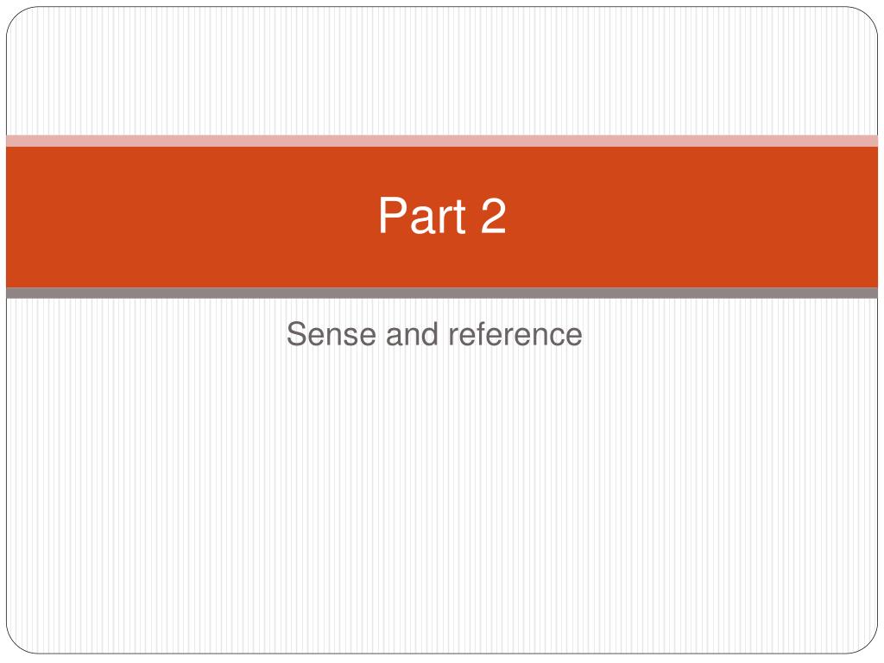The width and height of the screenshot is (884, 663).
Task: Click the striped white area above the banner
Action: click(x=442, y=71)
